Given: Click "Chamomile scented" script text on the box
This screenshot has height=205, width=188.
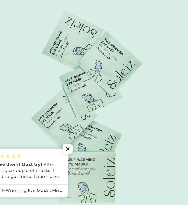Looking at the screenshot, I should (x=78, y=174).
